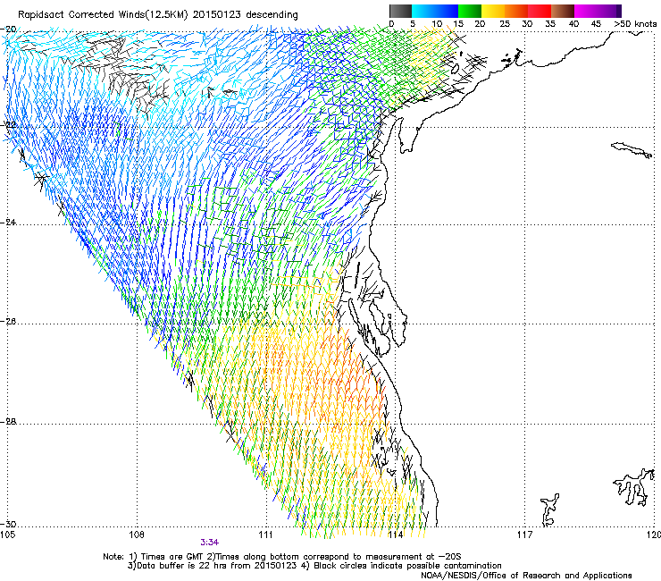Click the purple '3:34' time label
This screenshot has width=661, height=581.
click(210, 543)
